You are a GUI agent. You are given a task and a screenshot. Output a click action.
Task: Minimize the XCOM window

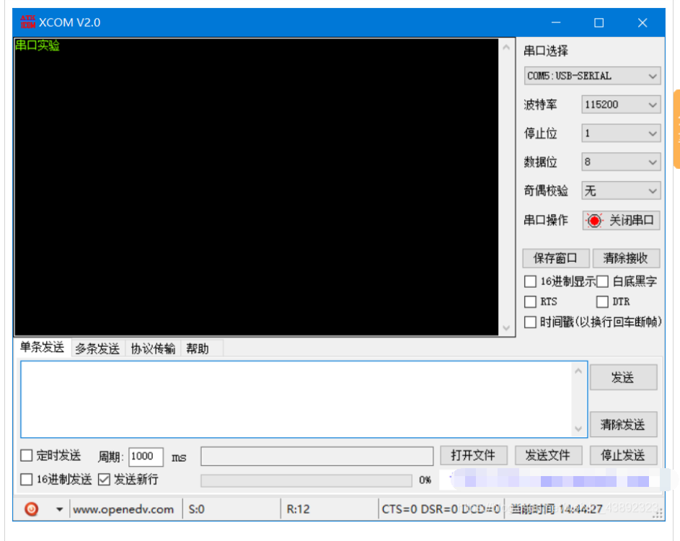click(556, 22)
